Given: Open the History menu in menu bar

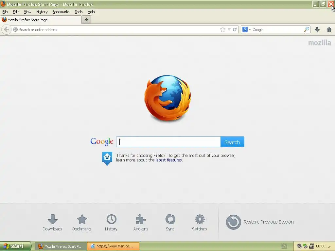Looking at the screenshot, I should pos(42,12).
